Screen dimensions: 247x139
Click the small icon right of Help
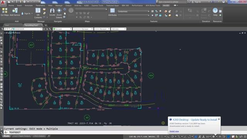(220, 11)
